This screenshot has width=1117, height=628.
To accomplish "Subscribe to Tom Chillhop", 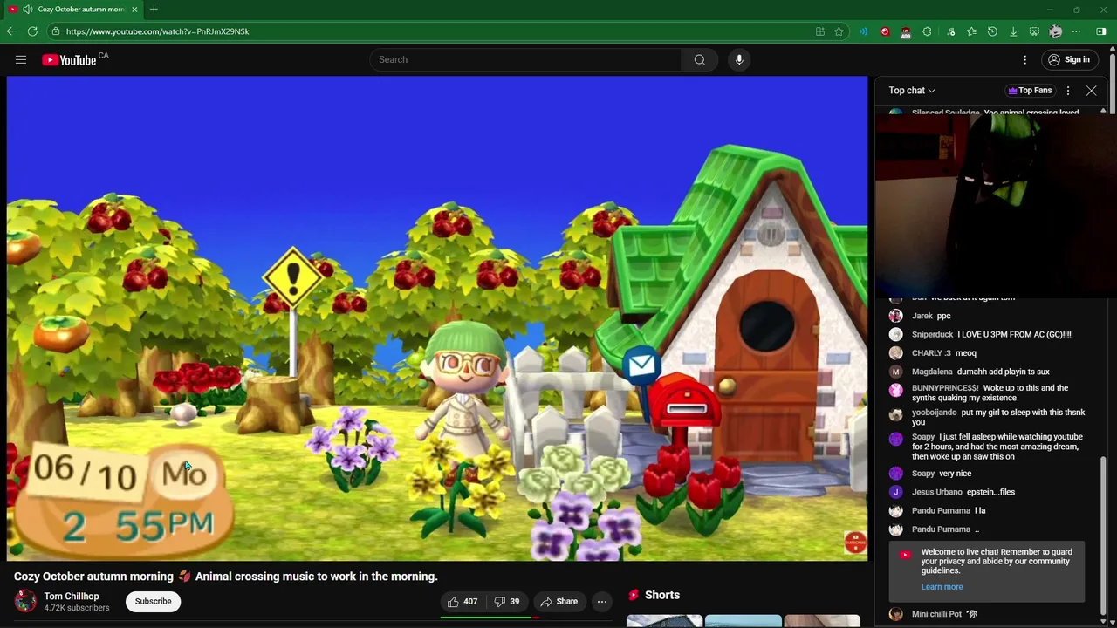I will [153, 601].
